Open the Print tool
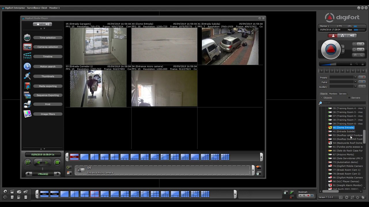 tap(48, 104)
